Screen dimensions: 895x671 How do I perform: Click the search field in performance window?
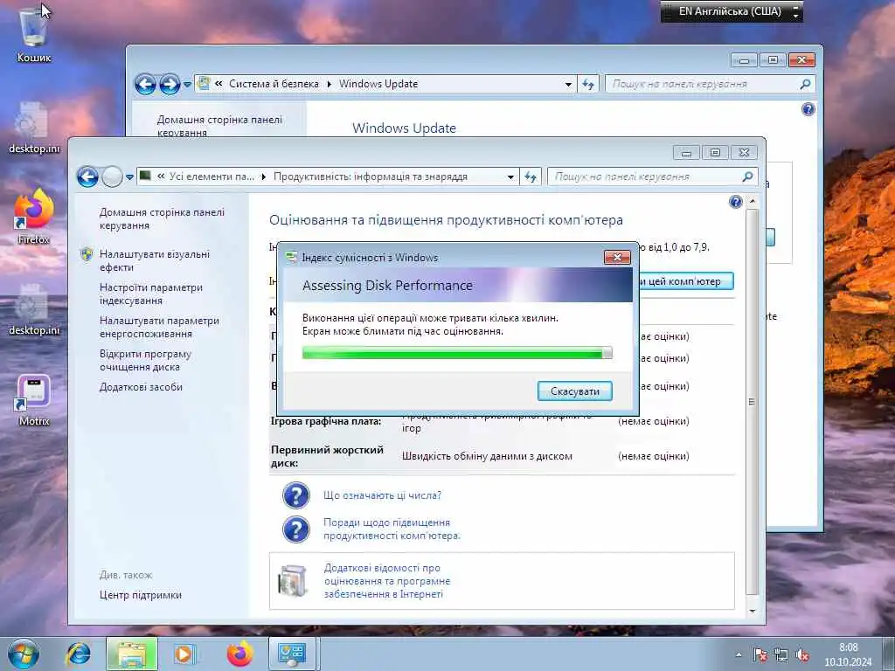point(644,176)
